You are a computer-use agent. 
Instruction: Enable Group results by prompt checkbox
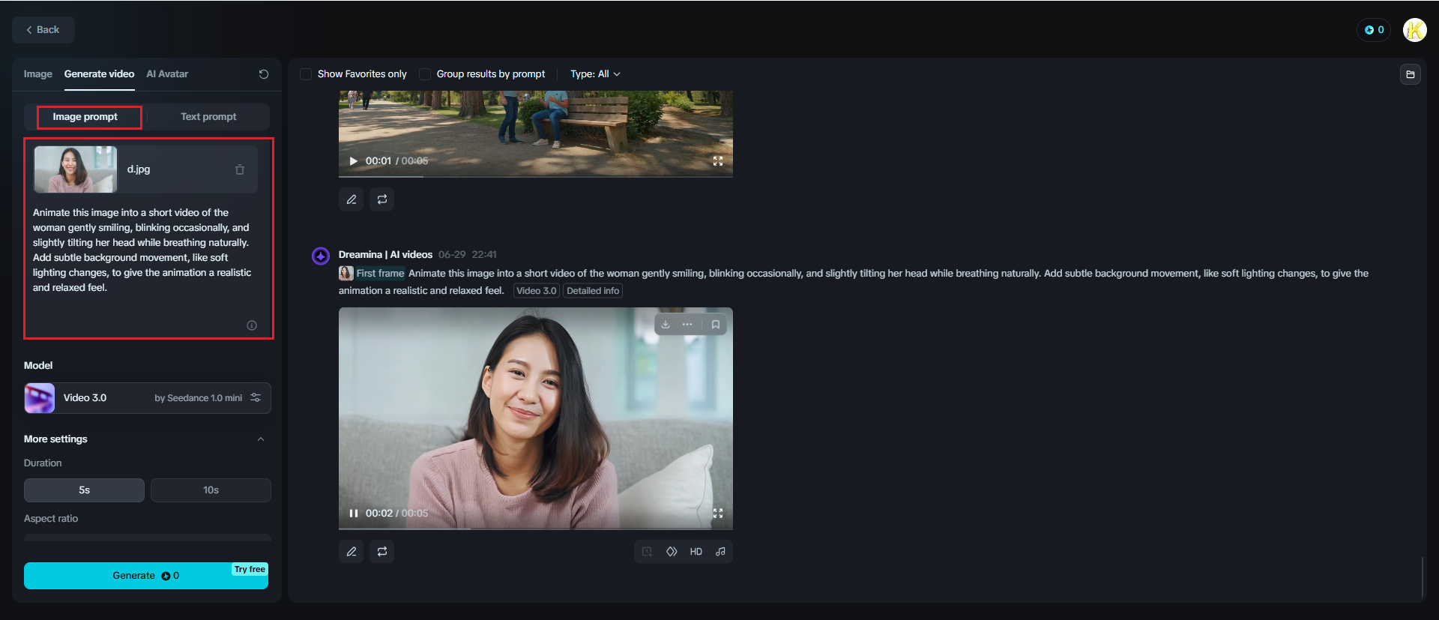tap(425, 74)
